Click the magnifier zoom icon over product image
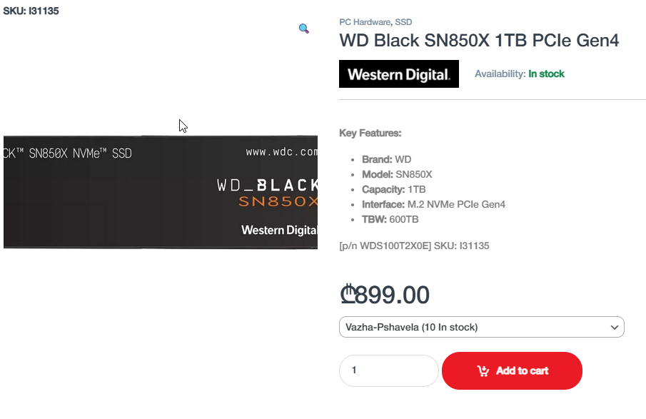The width and height of the screenshot is (646, 419). (x=303, y=29)
